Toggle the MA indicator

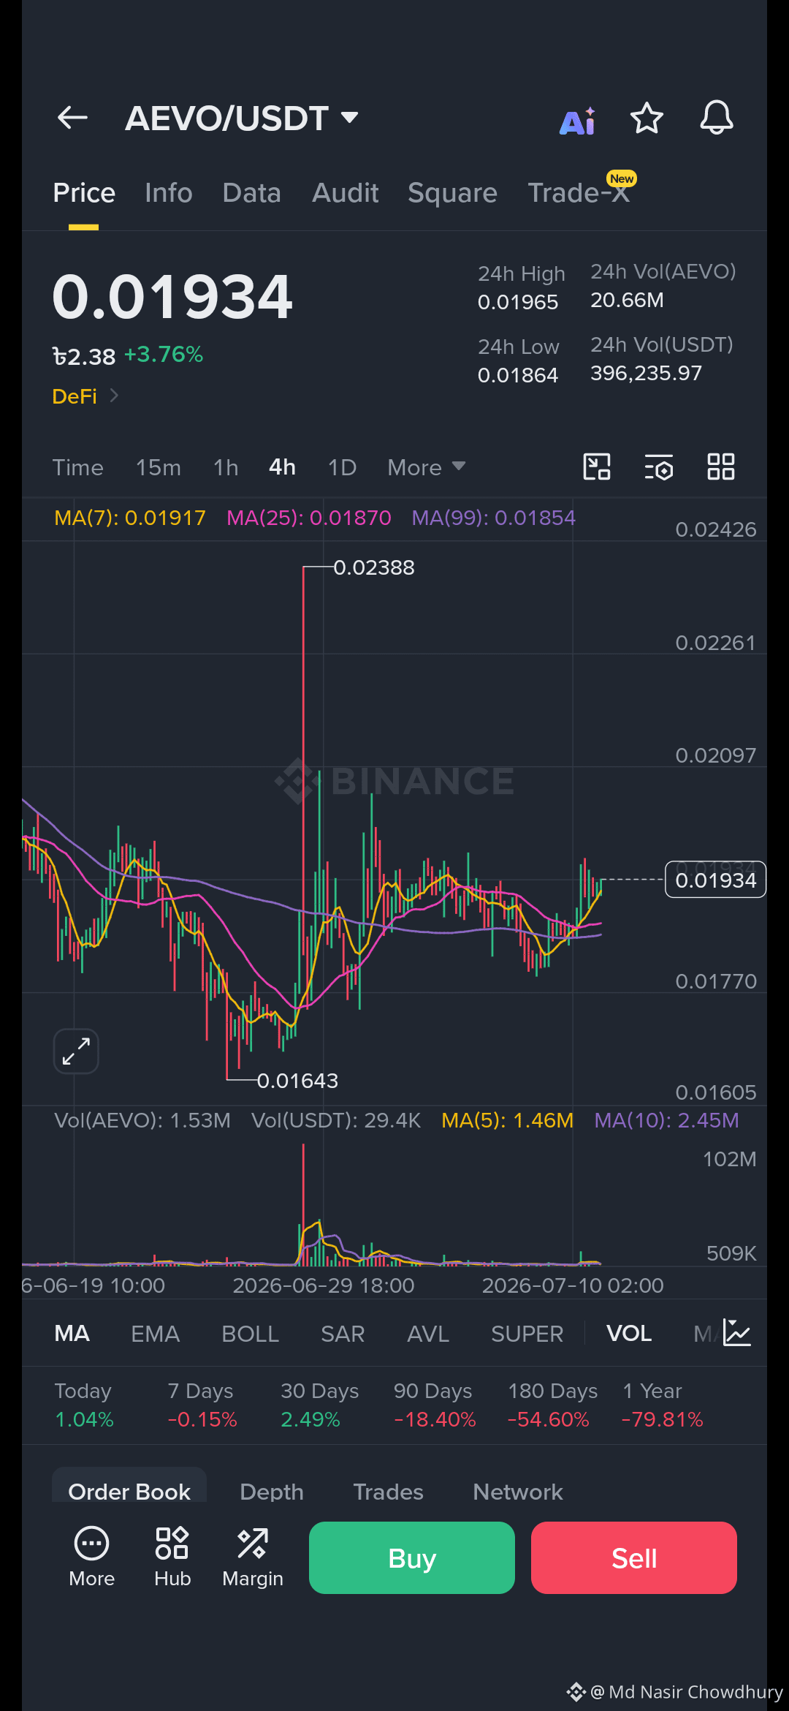72,1333
